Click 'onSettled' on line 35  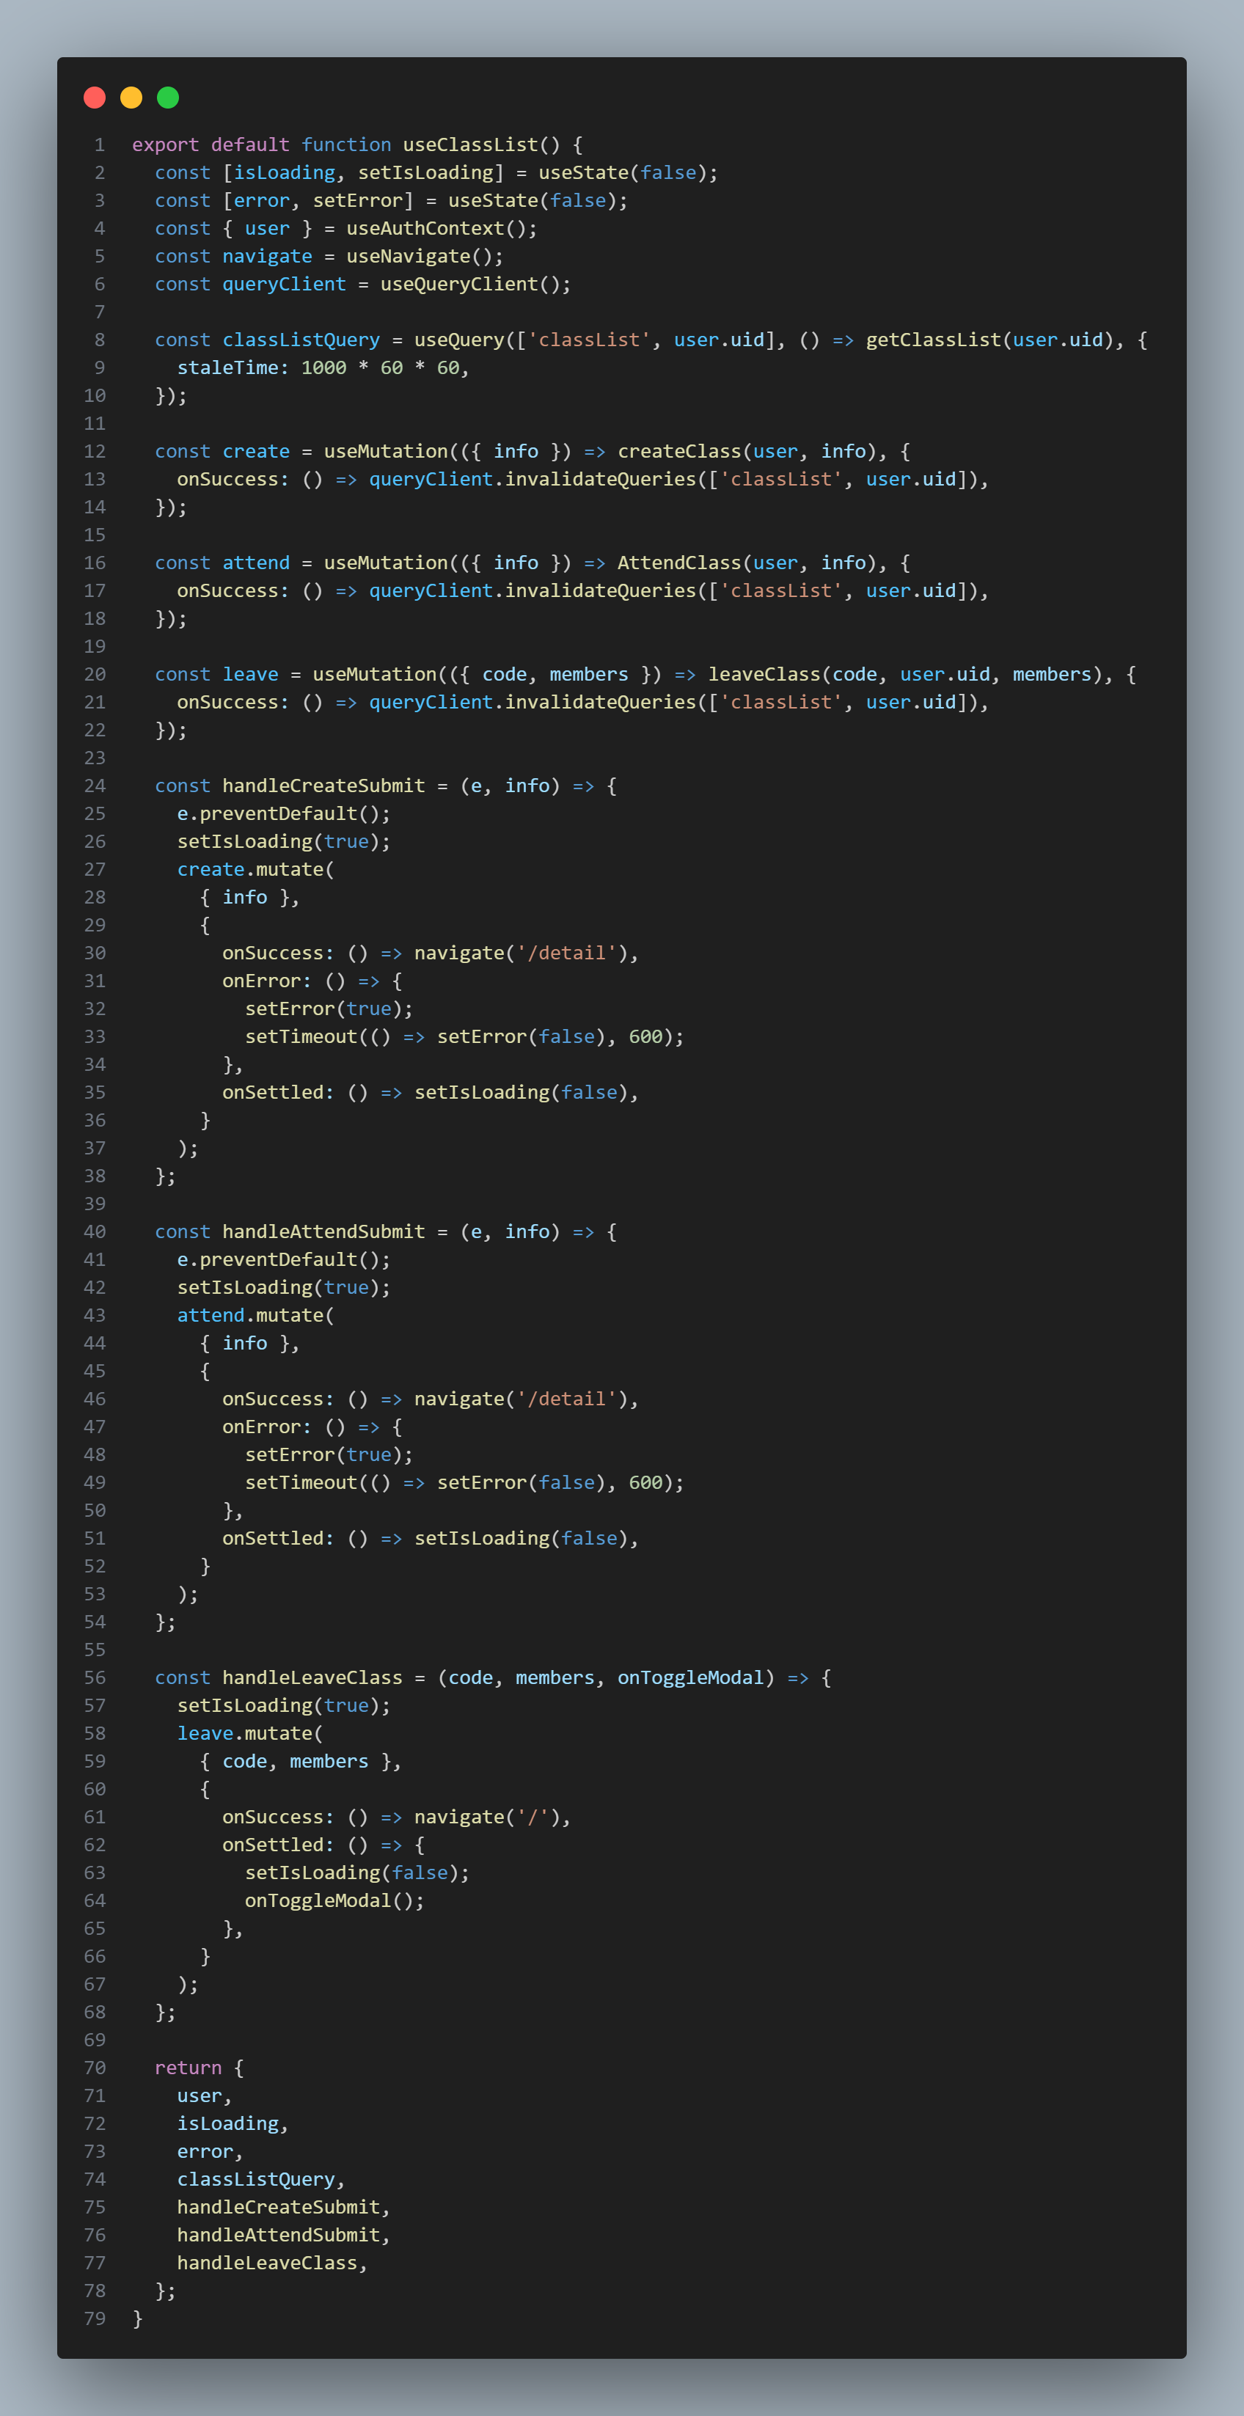pyautogui.click(x=273, y=1093)
